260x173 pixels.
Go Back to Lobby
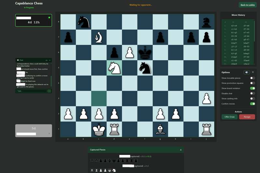tap(248, 5)
